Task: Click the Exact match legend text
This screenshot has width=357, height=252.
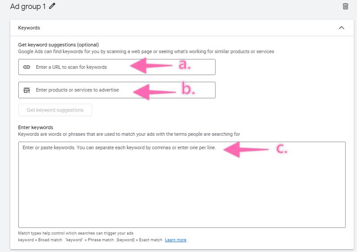Action: (x=139, y=240)
